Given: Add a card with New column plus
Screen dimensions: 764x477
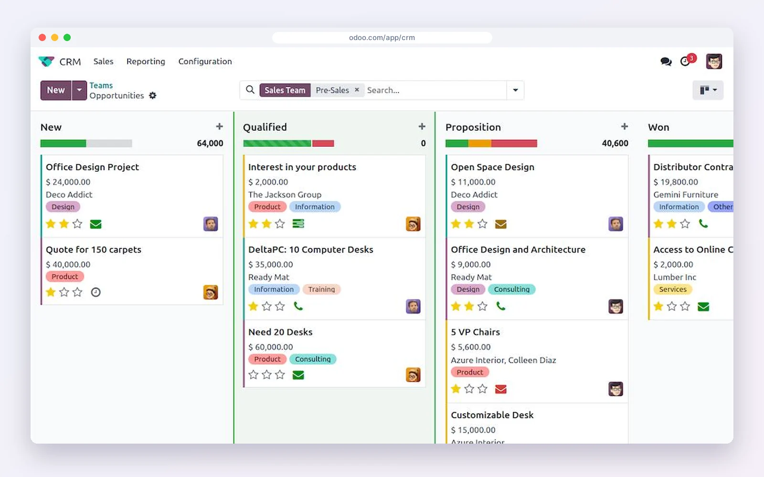Looking at the screenshot, I should (219, 126).
